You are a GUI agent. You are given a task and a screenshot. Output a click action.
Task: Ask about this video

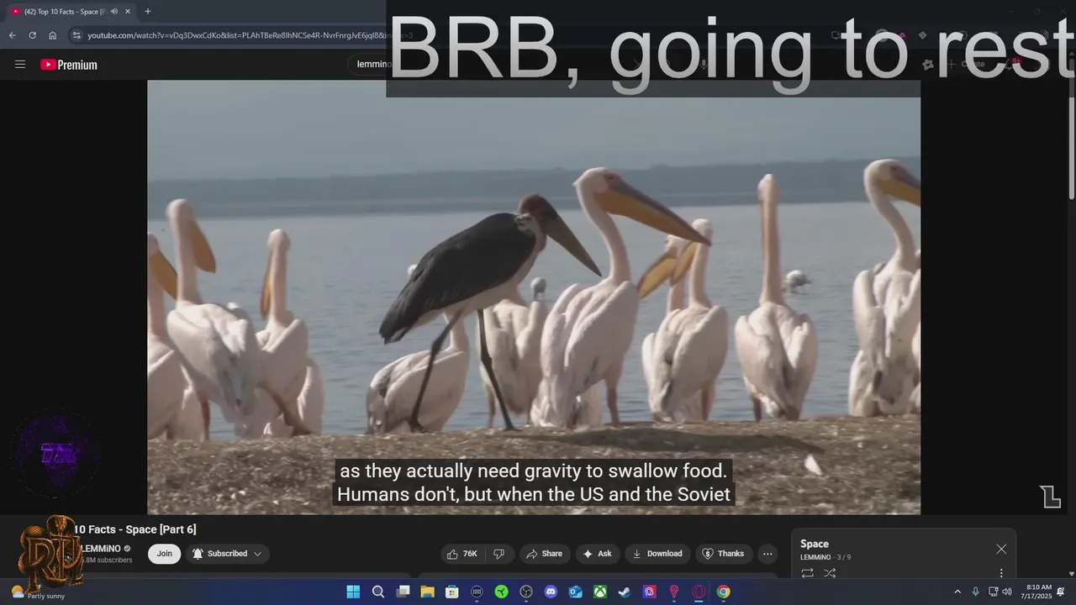pyautogui.click(x=597, y=554)
